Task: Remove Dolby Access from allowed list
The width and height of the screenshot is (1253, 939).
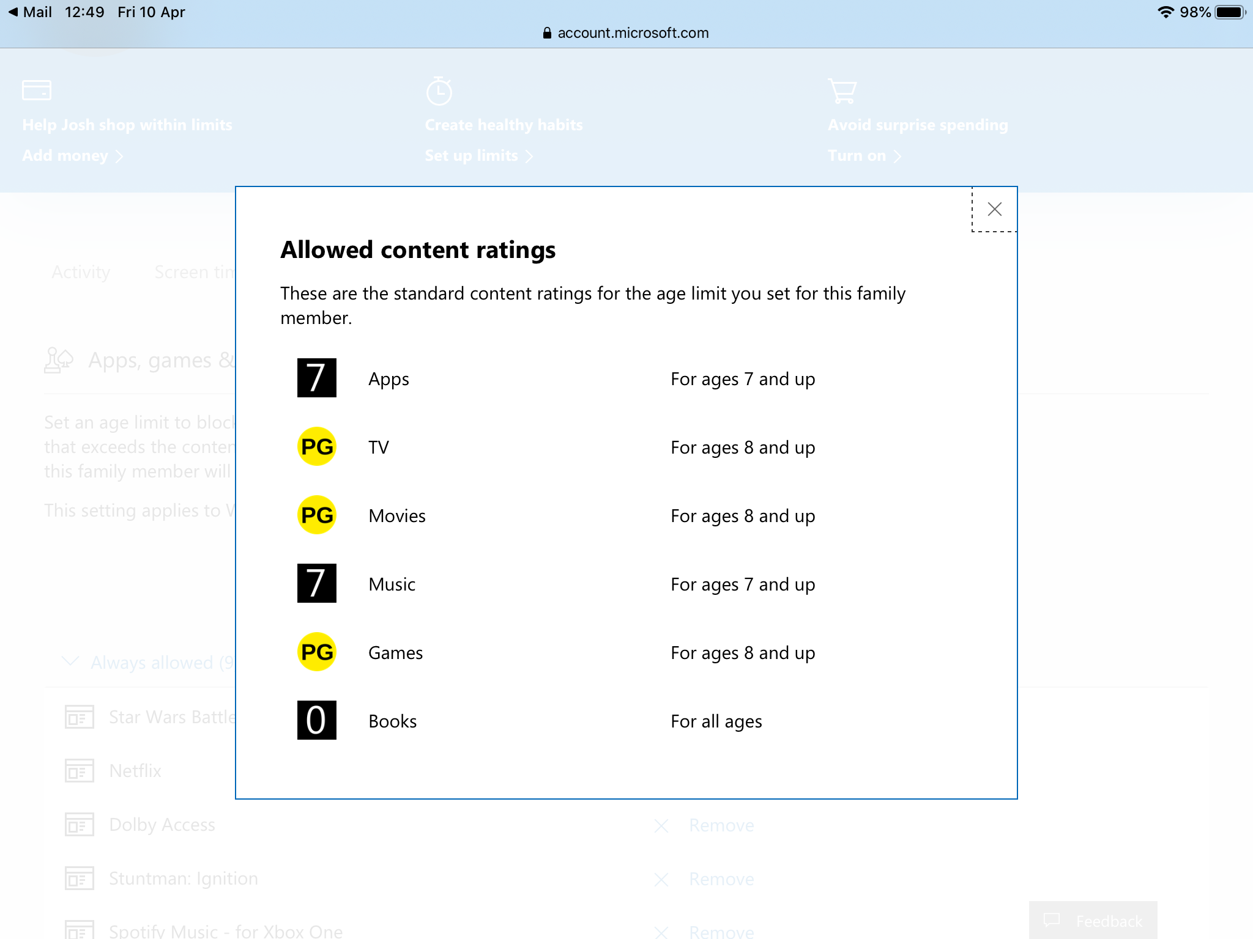Action: tap(721, 825)
